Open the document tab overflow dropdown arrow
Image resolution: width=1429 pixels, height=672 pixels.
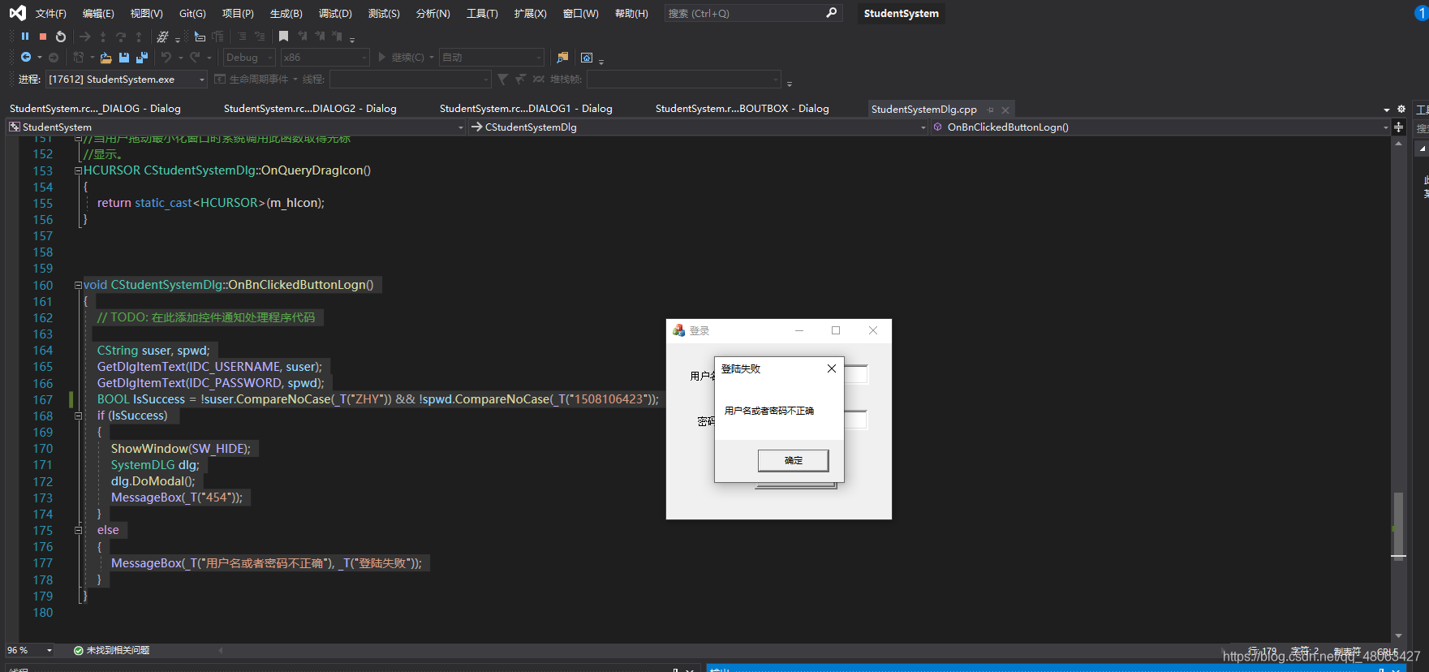pyautogui.click(x=1387, y=110)
